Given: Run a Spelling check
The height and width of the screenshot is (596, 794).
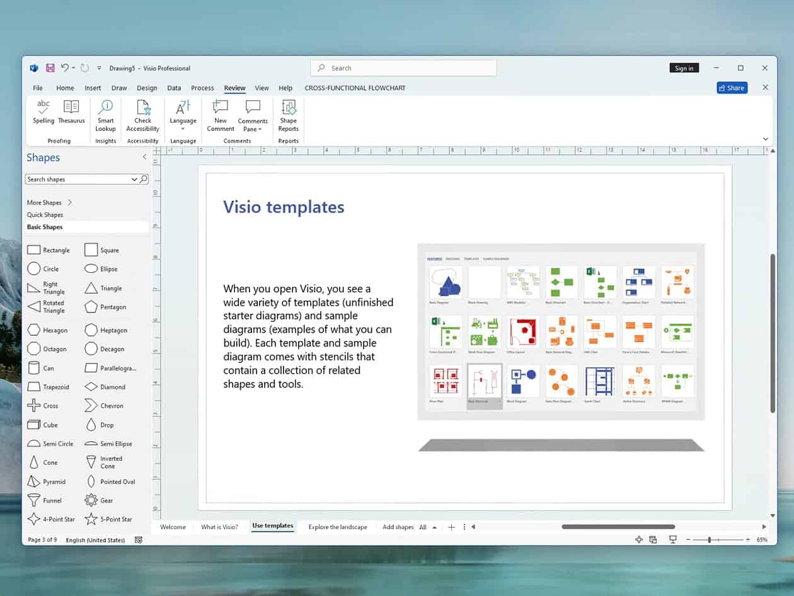Looking at the screenshot, I should coord(43,113).
